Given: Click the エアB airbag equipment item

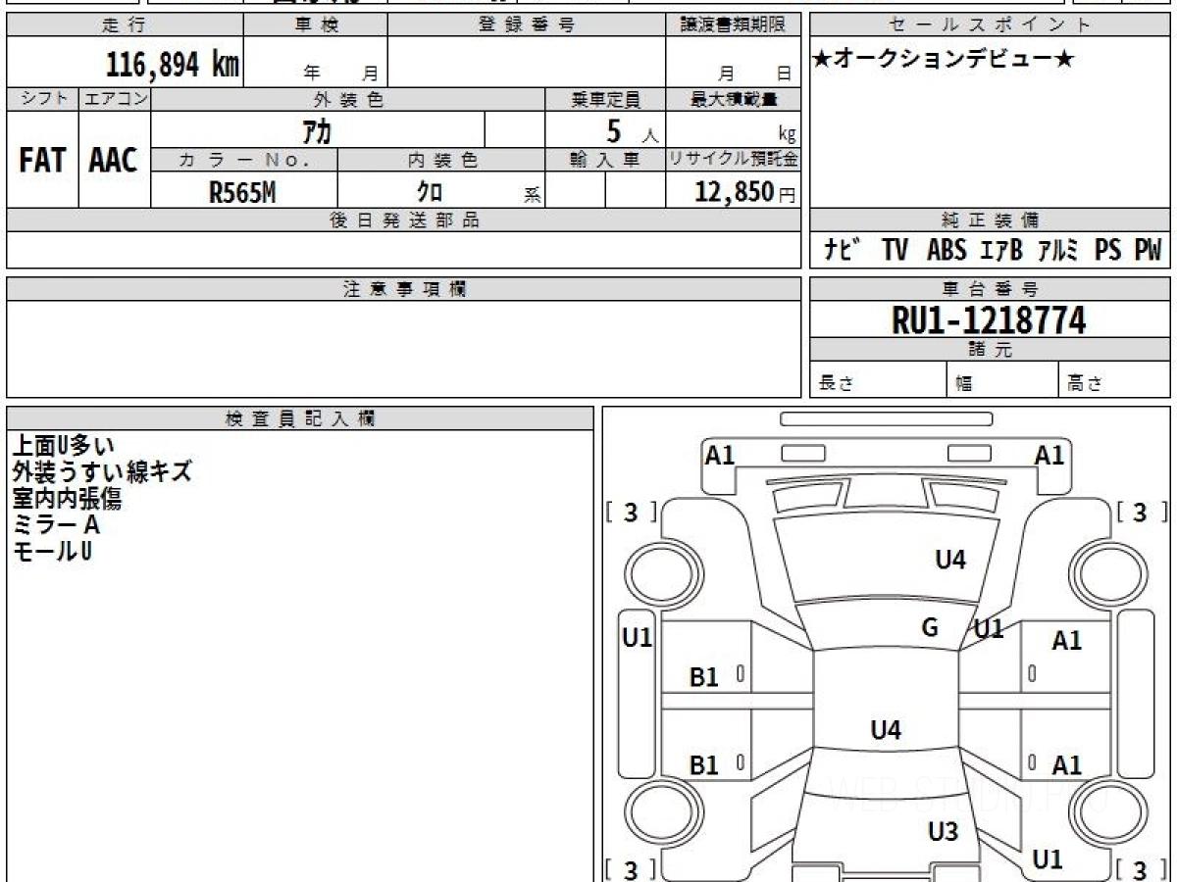Looking at the screenshot, I should pos(1001,250).
